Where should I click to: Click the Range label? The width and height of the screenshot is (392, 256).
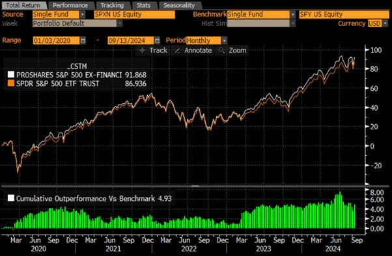(x=12, y=40)
